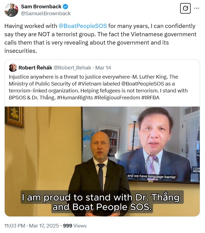Open Robert Řehák's name in quoted tweet
The width and height of the screenshot is (205, 233).
tap(35, 68)
